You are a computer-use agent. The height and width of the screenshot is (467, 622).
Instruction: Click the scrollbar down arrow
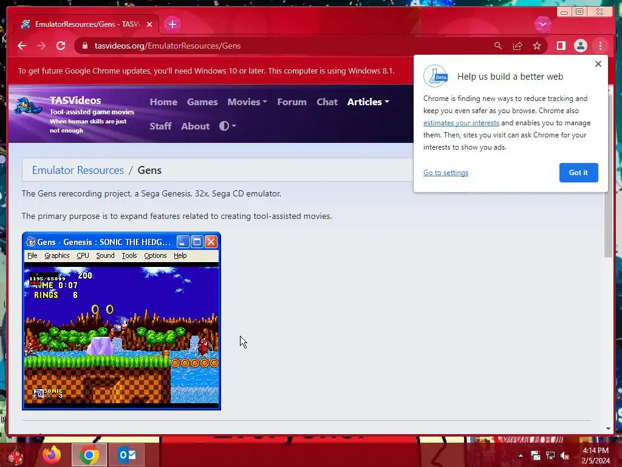click(x=609, y=429)
